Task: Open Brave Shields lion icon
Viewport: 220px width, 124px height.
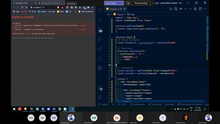Action: point(58,7)
